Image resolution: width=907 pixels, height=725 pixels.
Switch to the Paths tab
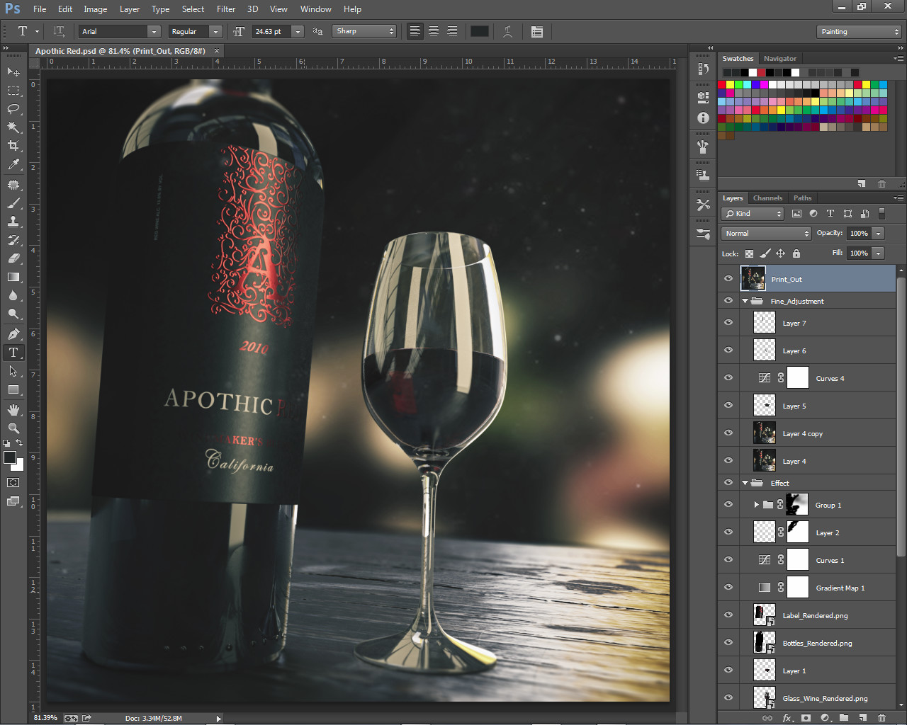[x=802, y=198]
